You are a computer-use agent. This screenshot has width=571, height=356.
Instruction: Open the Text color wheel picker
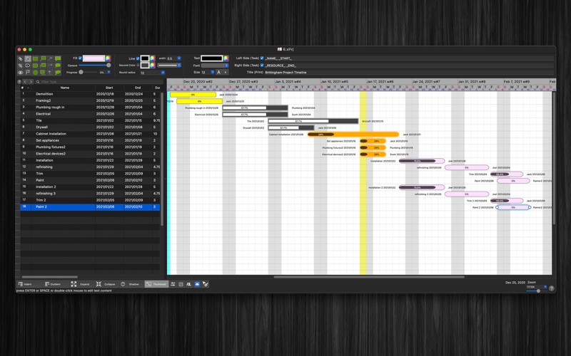pos(226,58)
